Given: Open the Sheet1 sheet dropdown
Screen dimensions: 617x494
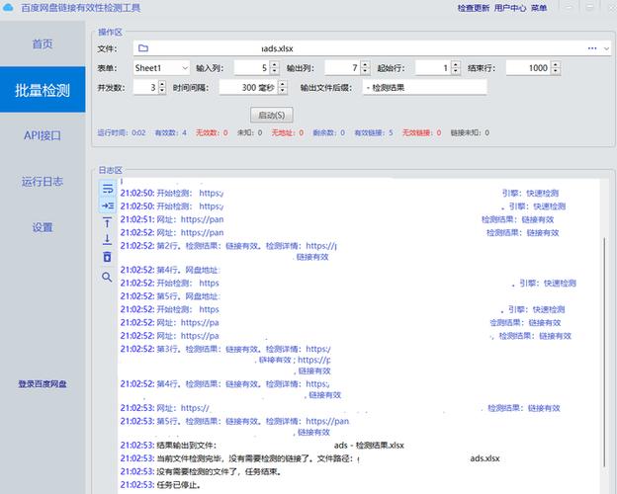Looking at the screenshot, I should tap(161, 68).
